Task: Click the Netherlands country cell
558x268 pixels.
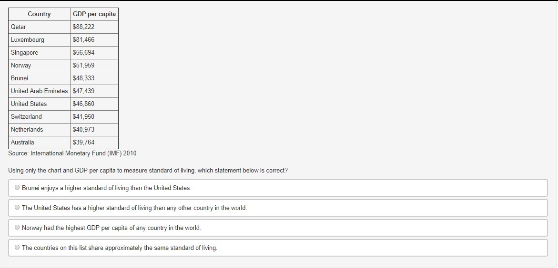Action: coord(39,129)
